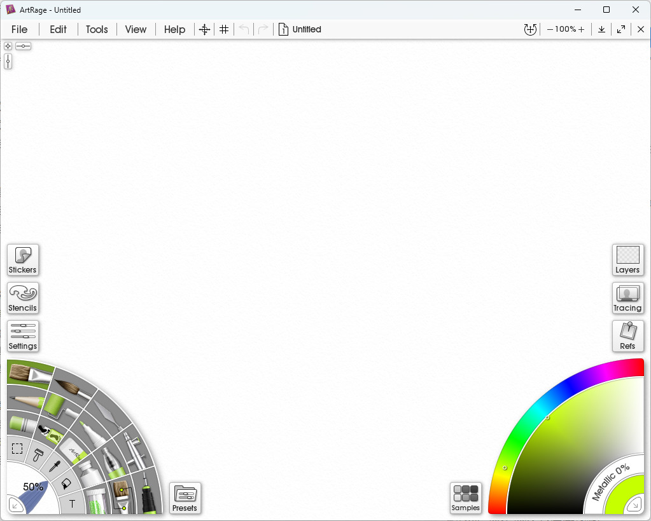Select the Ink Pen tool
This screenshot has height=521, width=651.
(148, 493)
